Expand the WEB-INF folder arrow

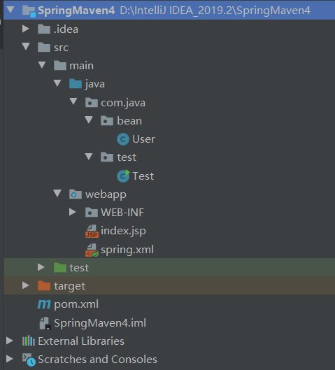[73, 212]
